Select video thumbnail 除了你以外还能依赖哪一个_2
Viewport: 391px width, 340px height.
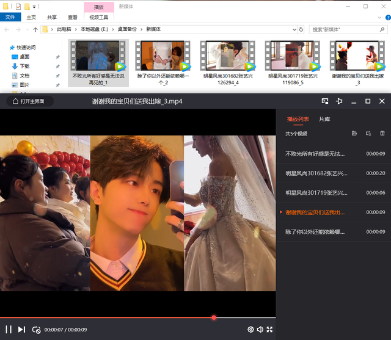[x=163, y=63]
